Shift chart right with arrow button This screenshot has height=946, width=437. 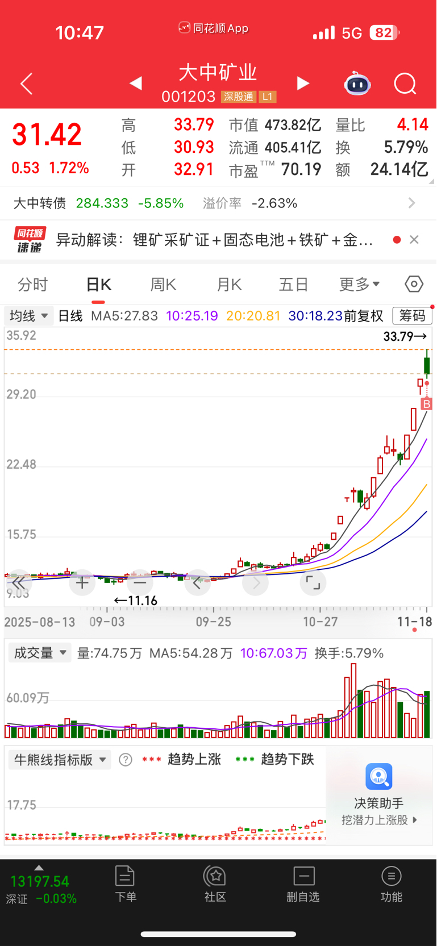point(255,582)
